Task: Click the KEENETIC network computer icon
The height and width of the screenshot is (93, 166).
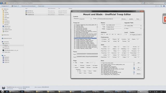Action: click(3, 59)
